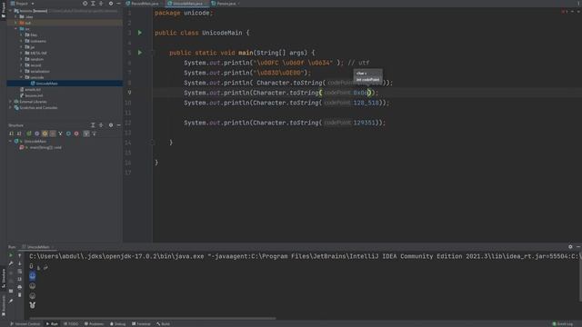This screenshot has height=327, width=582.
Task: Toggle autoscroll to source in Structure
Action: (86, 134)
